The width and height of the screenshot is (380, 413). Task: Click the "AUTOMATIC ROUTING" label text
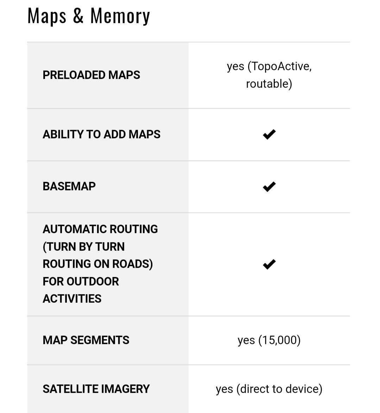[100, 229]
